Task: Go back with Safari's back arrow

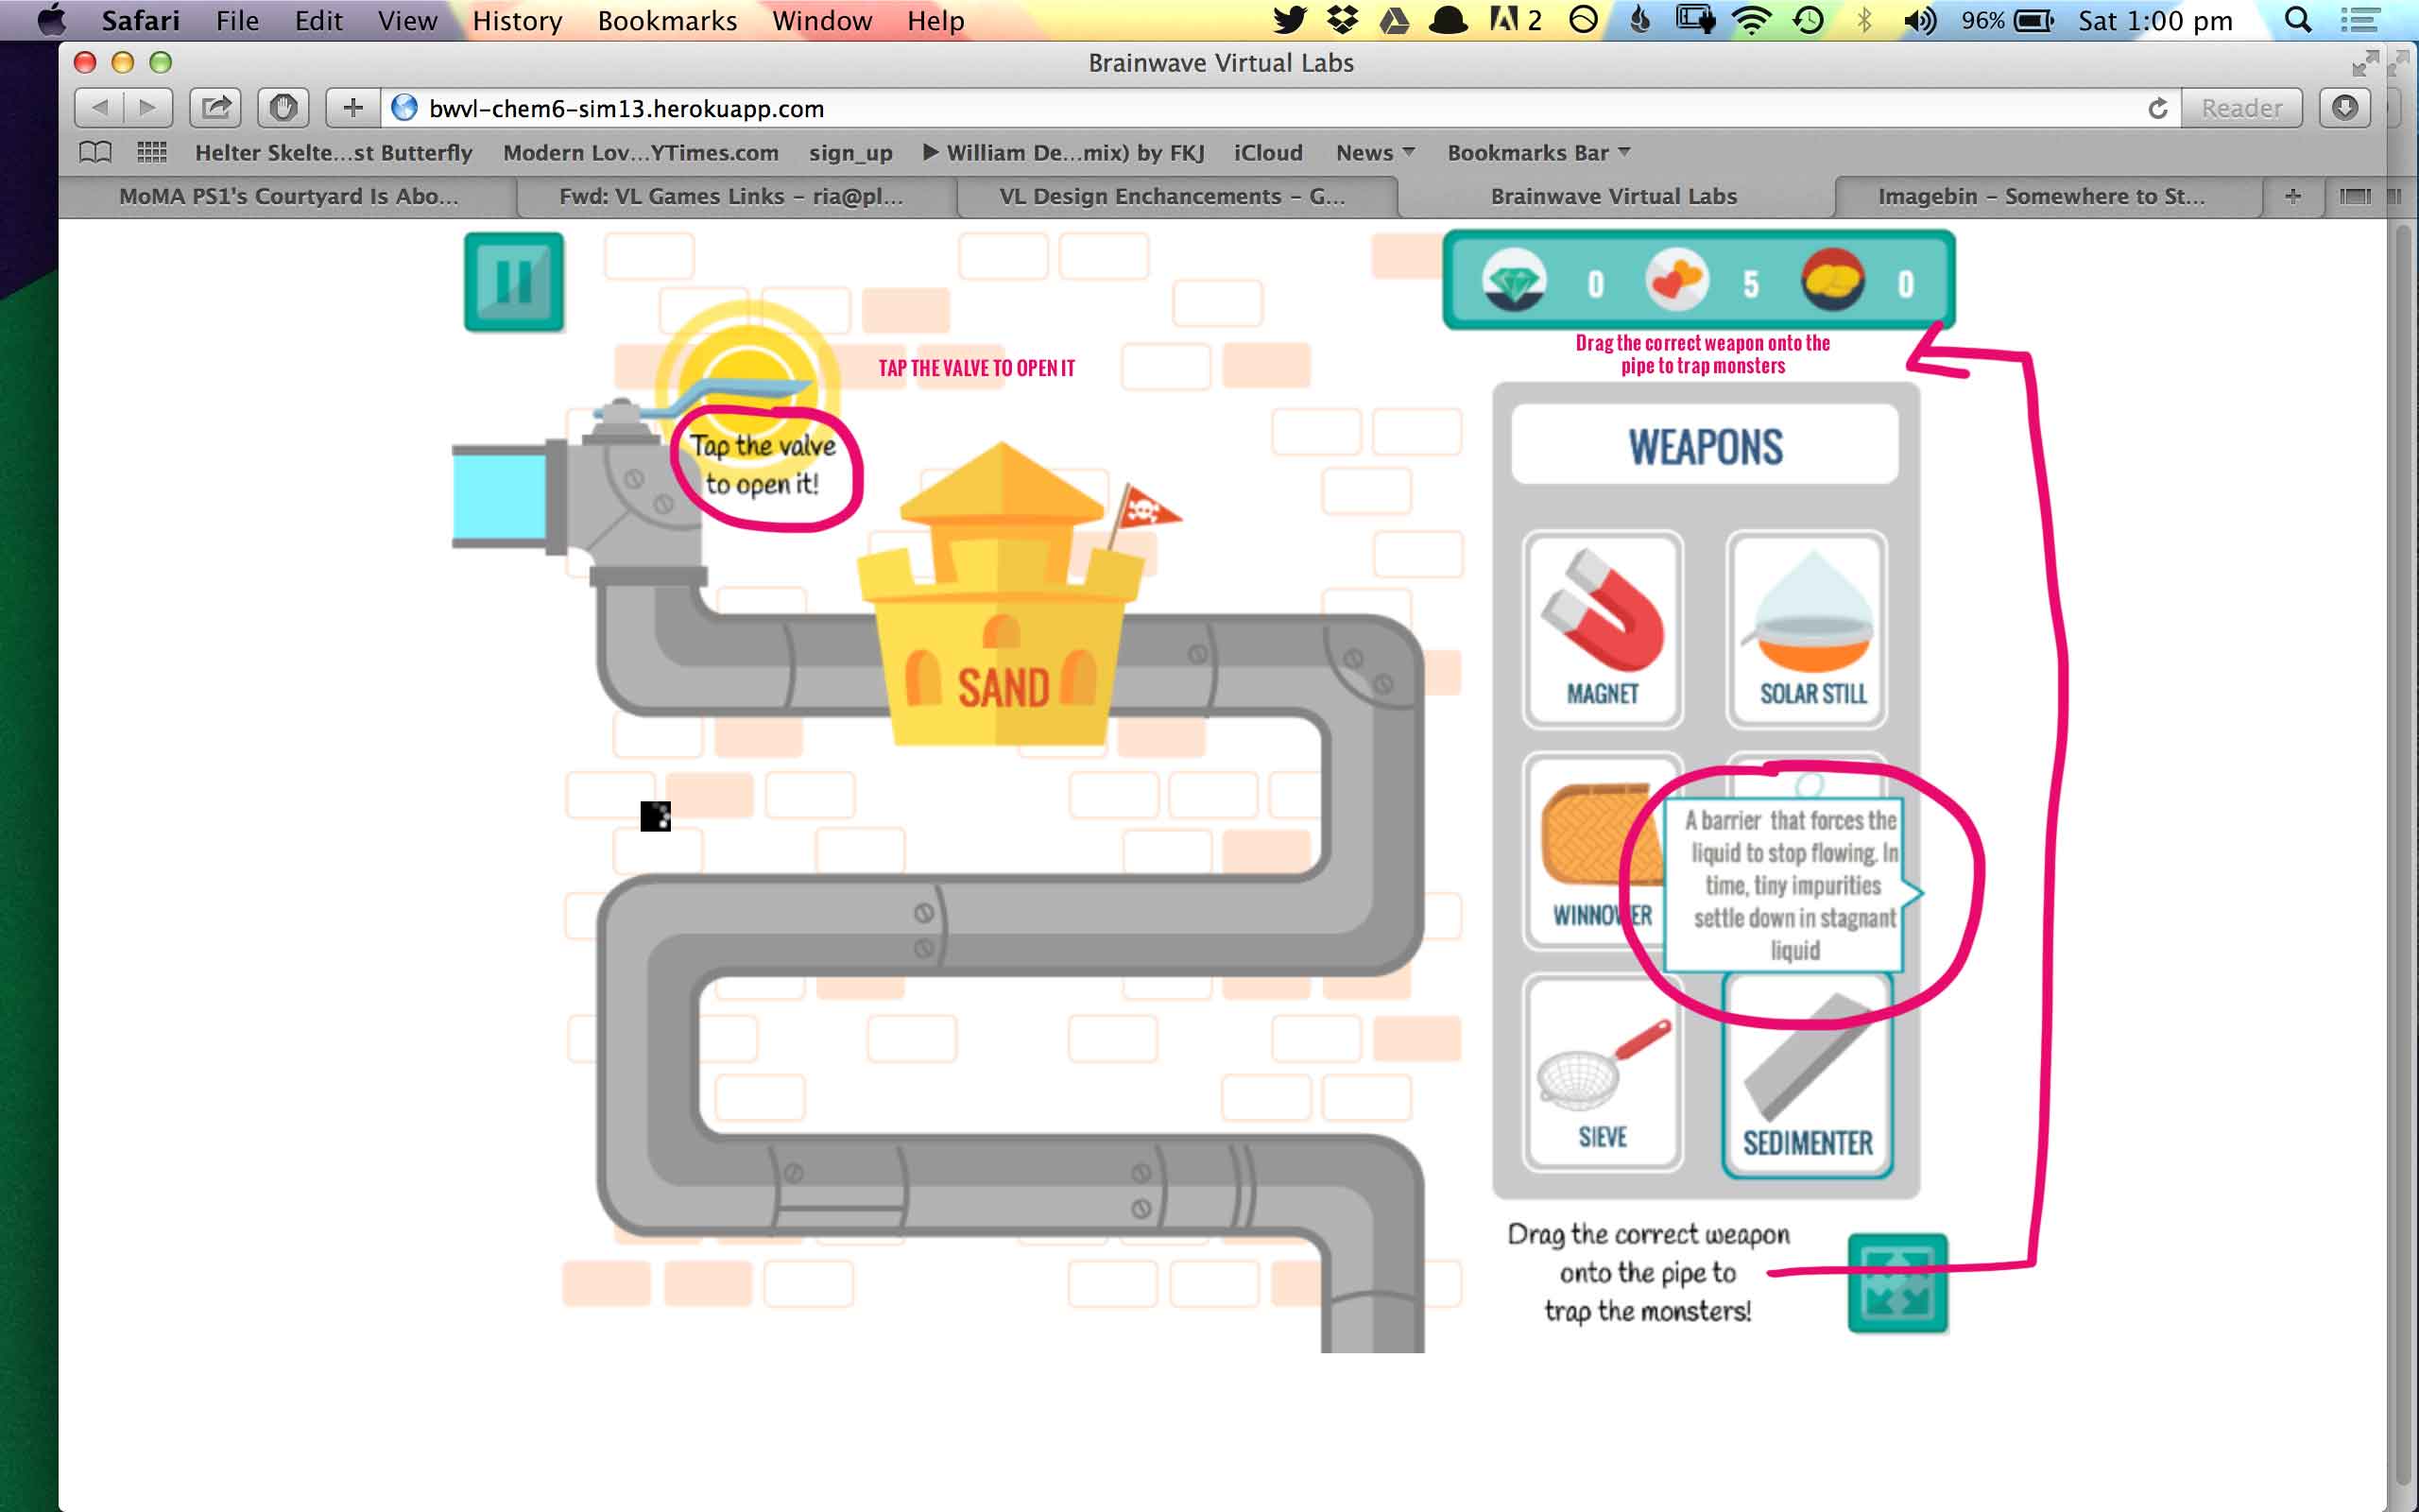Action: coord(100,108)
